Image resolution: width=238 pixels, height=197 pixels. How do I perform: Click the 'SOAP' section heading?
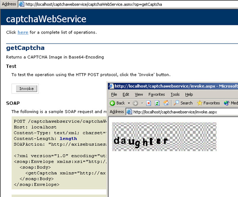pos(13,103)
